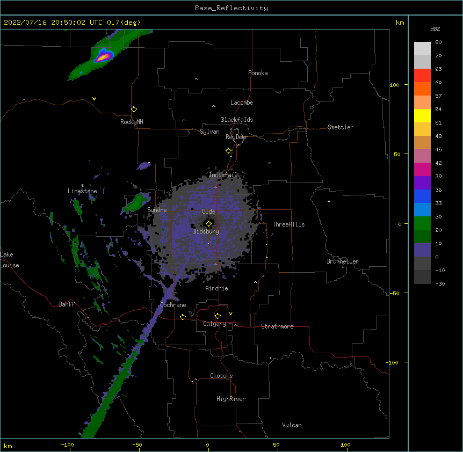The height and width of the screenshot is (452, 463).
Task: Click the Innisfail city label
Action: pyautogui.click(x=223, y=175)
